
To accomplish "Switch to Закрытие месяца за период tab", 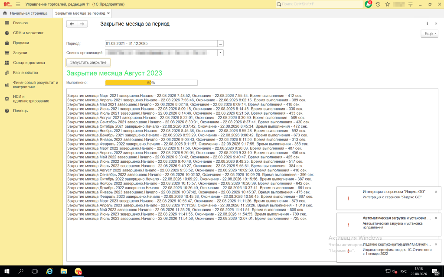I will pos(80,13).
